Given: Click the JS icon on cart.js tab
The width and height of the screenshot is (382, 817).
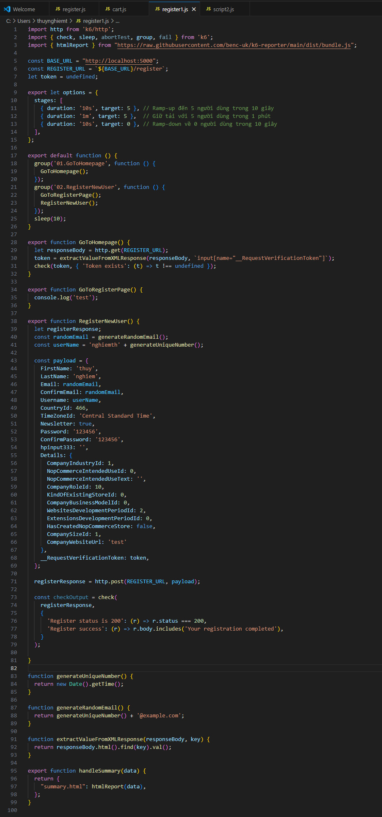Looking at the screenshot, I should tap(108, 9).
